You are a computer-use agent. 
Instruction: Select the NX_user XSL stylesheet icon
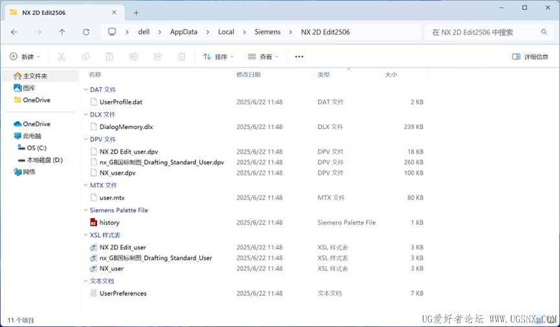pos(94,268)
